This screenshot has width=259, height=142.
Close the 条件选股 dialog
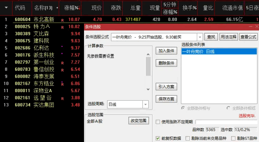click(x=257, y=27)
